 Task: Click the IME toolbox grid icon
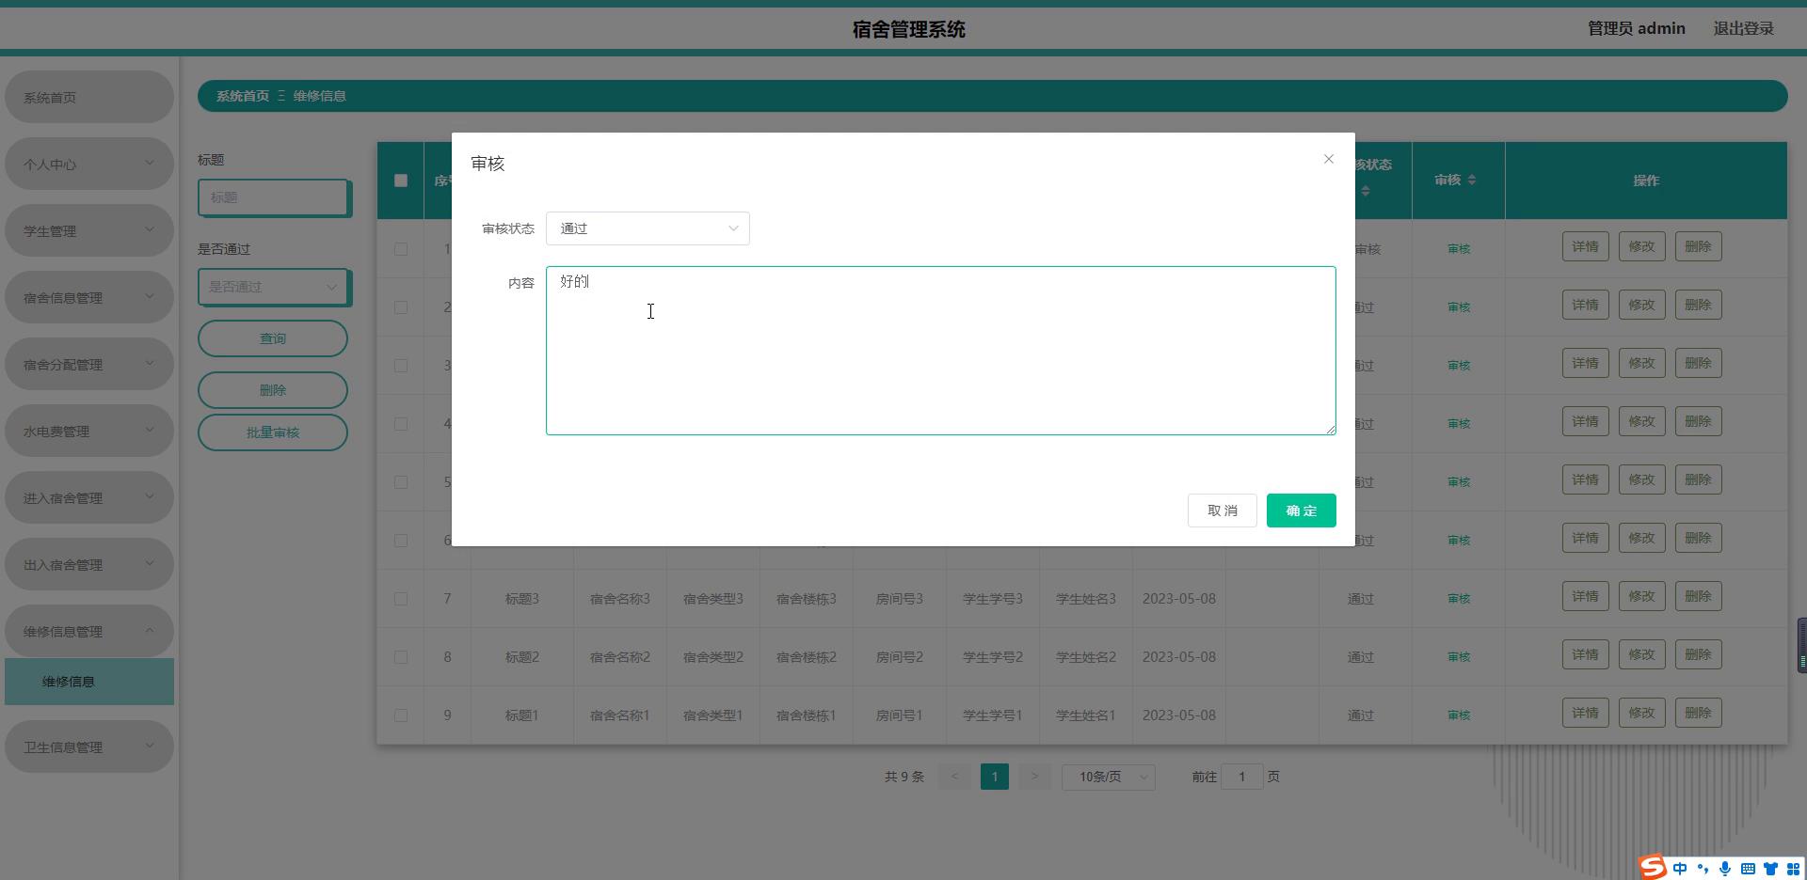tap(1793, 869)
